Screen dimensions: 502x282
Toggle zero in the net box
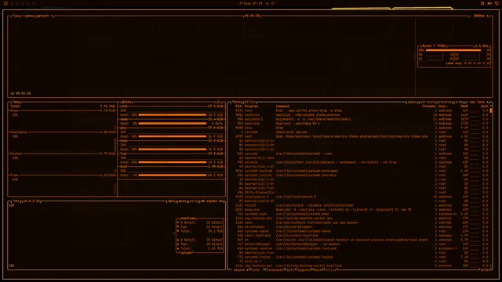(194, 201)
